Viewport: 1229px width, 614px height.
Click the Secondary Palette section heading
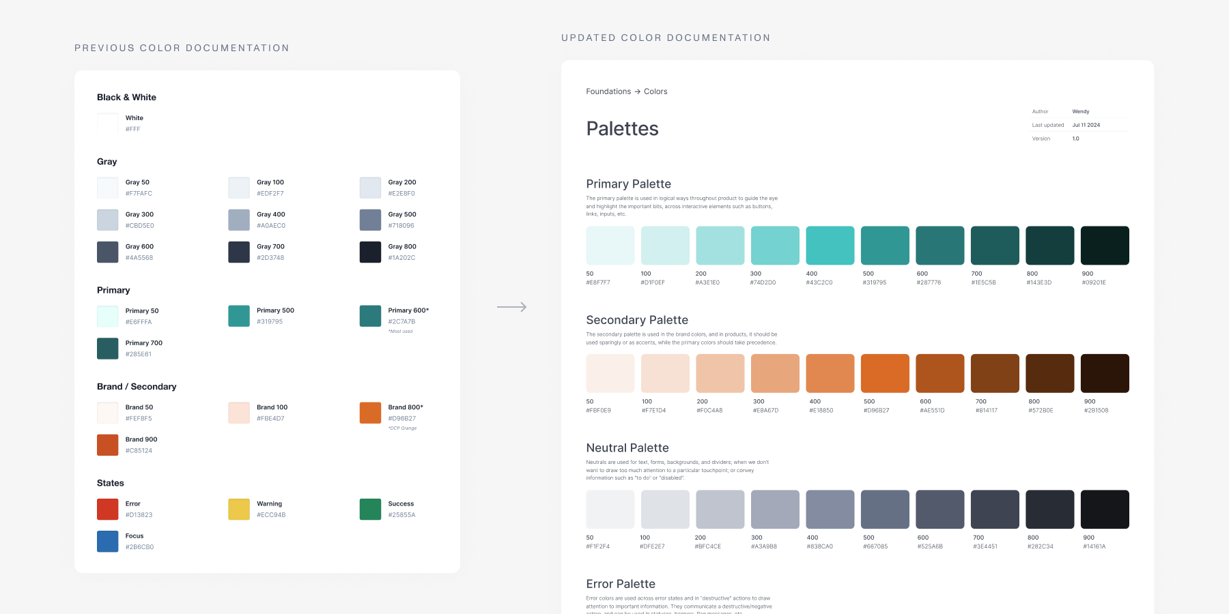click(x=636, y=320)
